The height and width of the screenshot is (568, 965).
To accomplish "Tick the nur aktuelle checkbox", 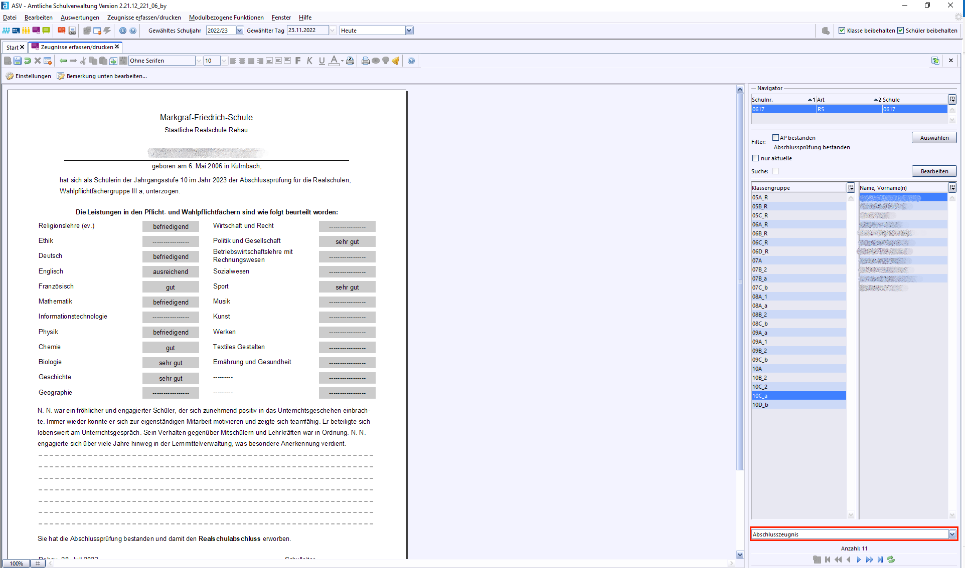I will click(756, 158).
